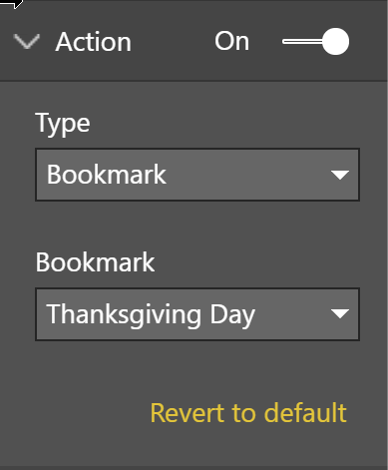Image resolution: width=388 pixels, height=470 pixels.
Task: Click the toggle track line beside On
Action: (x=302, y=42)
